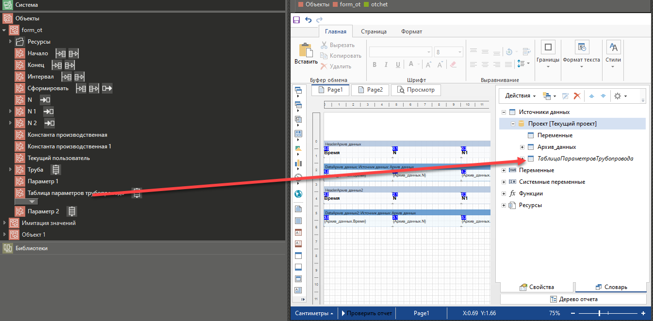Click the chart icon in left toolbox
This screenshot has height=321, width=653.
(298, 163)
